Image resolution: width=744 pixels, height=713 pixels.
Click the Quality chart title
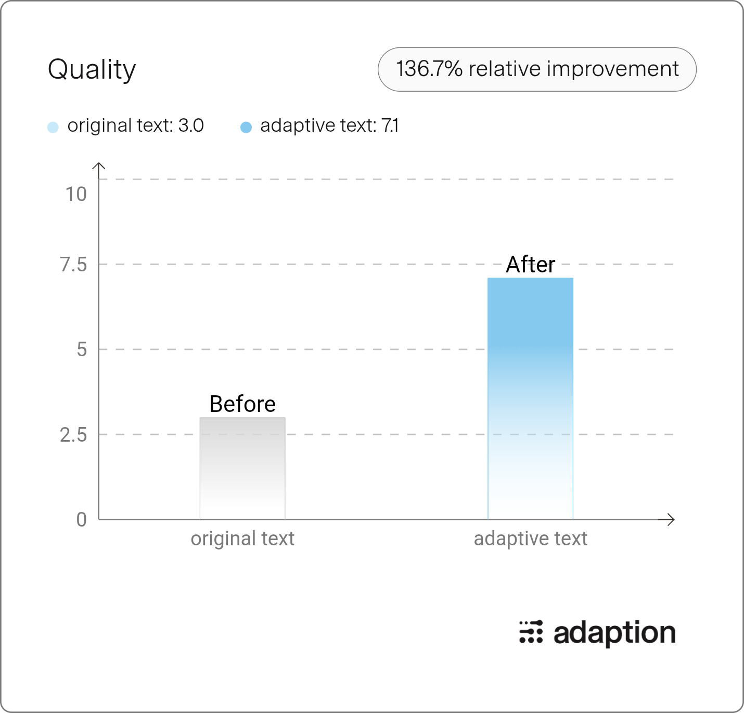[x=92, y=70]
